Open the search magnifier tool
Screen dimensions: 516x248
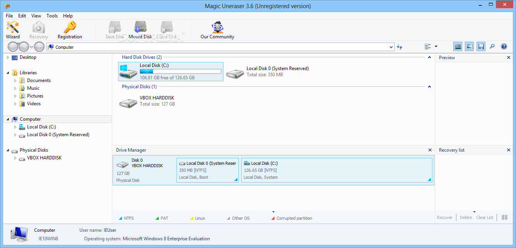point(492,46)
